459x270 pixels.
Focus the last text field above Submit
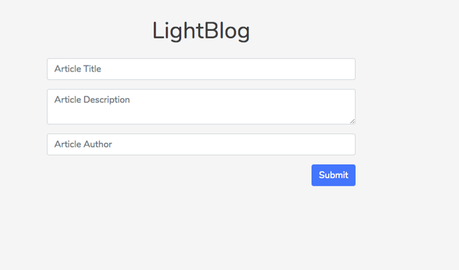(201, 144)
